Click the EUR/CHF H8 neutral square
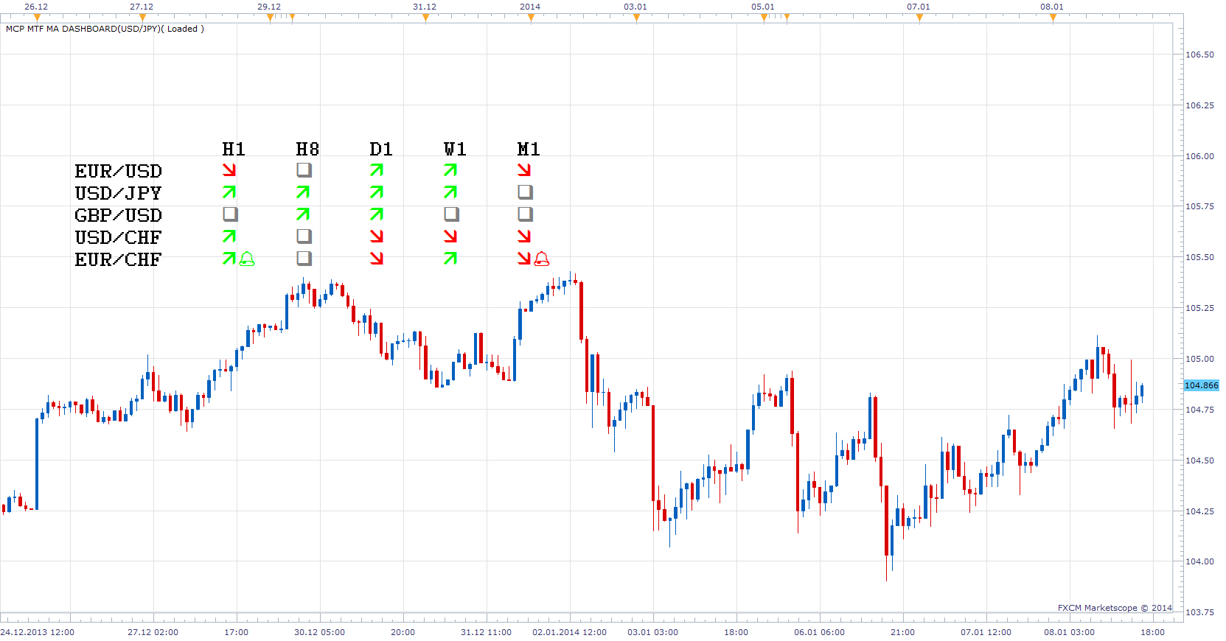The image size is (1226, 641). [304, 259]
